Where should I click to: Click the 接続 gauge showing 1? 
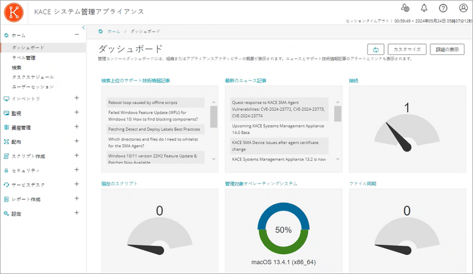click(407, 133)
